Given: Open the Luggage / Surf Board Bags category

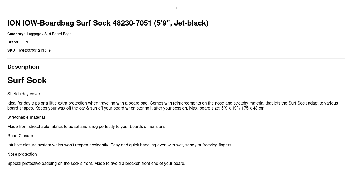Looking at the screenshot, I should [49, 34].
